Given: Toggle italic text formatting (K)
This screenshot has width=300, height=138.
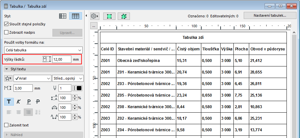Looking at the screenshot, I should [18, 101].
